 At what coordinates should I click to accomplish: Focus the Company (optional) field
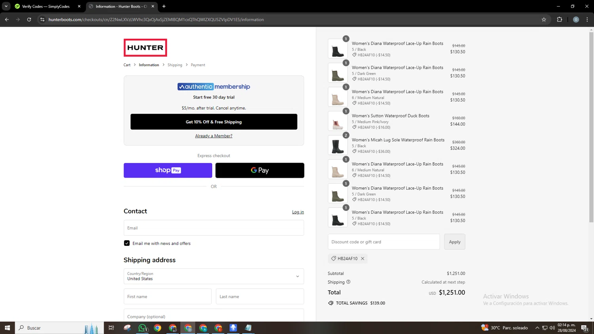click(214, 315)
